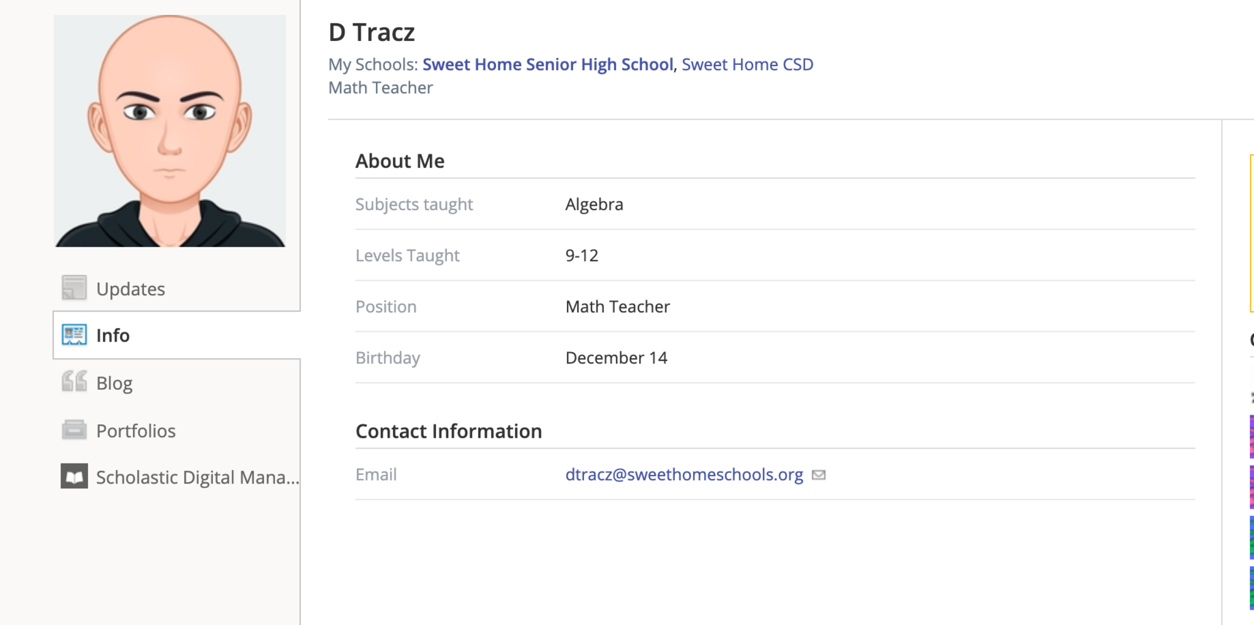Click the Portfolios folder icon
The width and height of the screenshot is (1254, 625).
(x=74, y=430)
